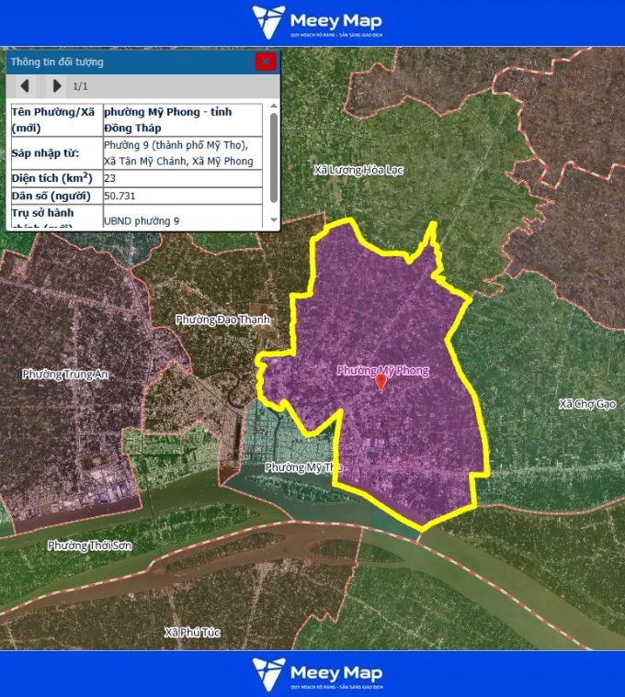Click the red location pin marker
The width and height of the screenshot is (625, 697).
[381, 382]
